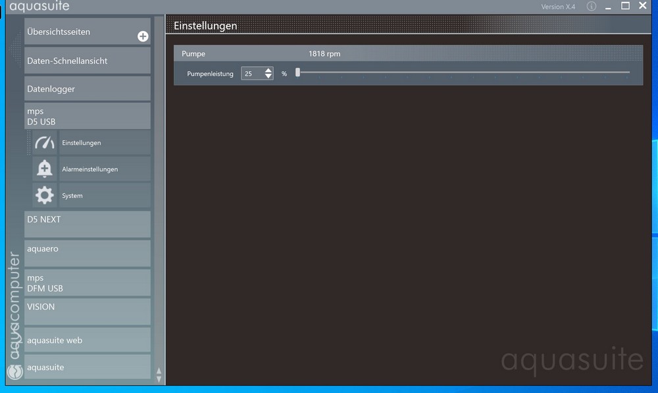658x393 pixels.
Task: Click the Pumpenleistung slider handle
Action: pyautogui.click(x=297, y=72)
